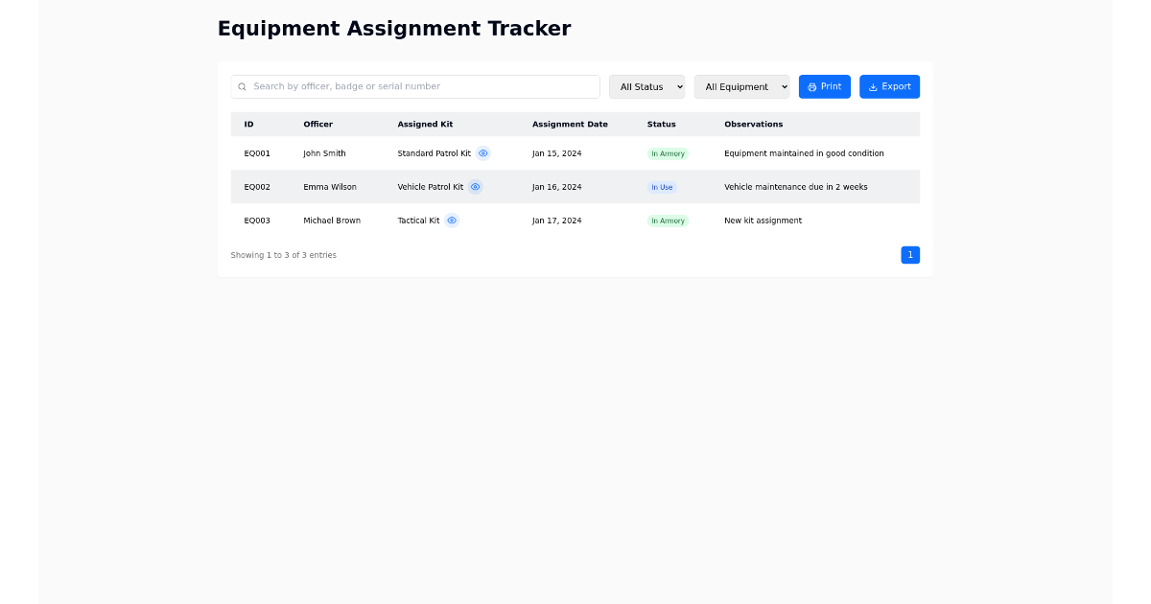Toggle visibility of John Smith's assigned kit
This screenshot has height=604, width=1151.
(482, 152)
